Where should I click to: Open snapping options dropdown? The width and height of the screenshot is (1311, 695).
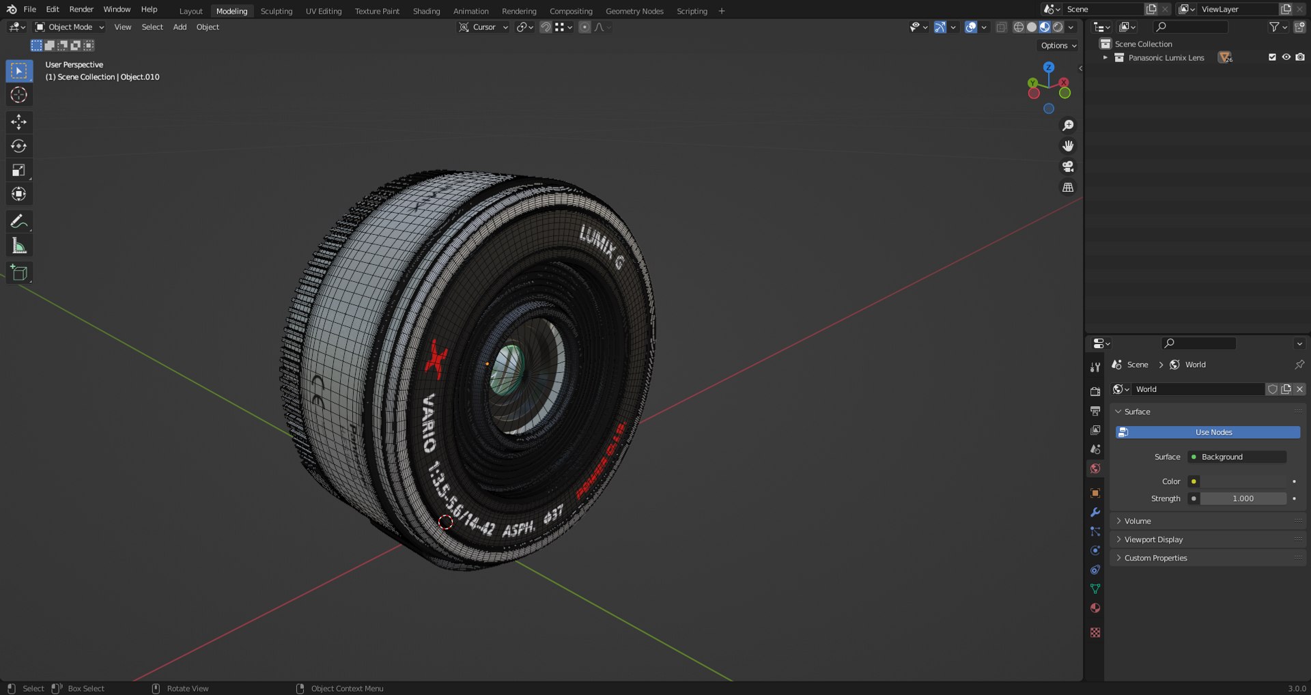click(x=564, y=27)
